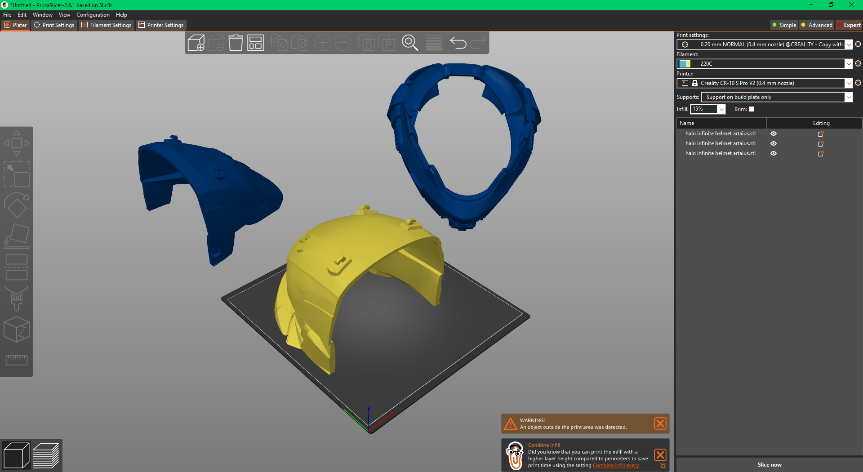This screenshot has height=472, width=863.
Task: Open the Edit menu
Action: (x=22, y=15)
